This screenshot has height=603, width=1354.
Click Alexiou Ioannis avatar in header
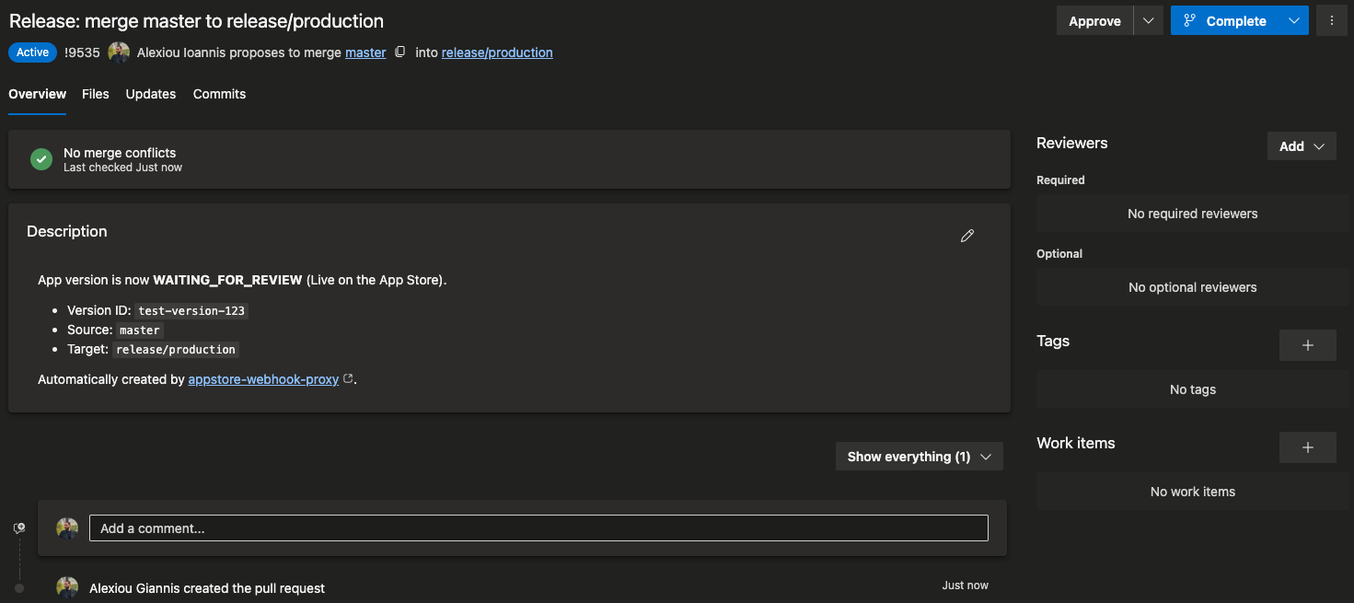pos(119,52)
